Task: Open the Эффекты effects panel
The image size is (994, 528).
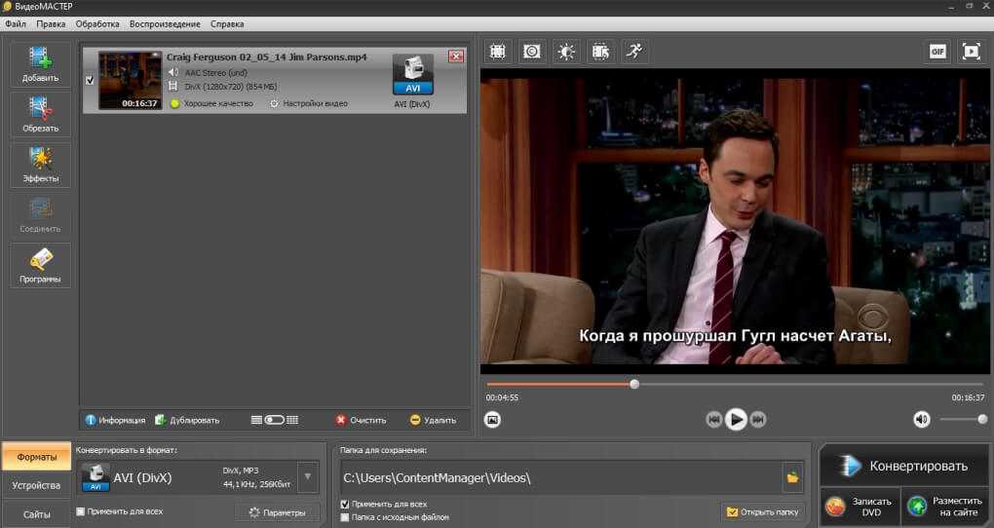Action: pyautogui.click(x=40, y=164)
